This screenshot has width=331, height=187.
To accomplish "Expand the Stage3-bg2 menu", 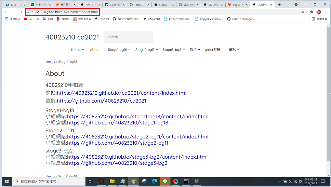I will pyautogui.click(x=173, y=50).
